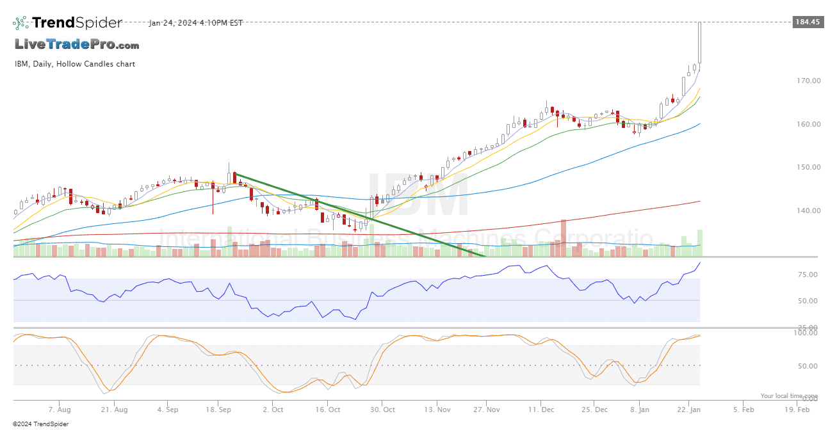Click the 'Your local time zone' text
Image resolution: width=837 pixels, height=430 pixels.
[x=789, y=396]
